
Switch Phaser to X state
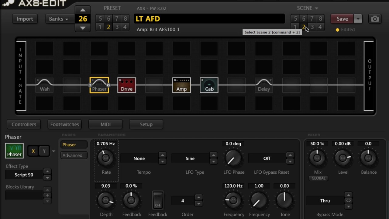(x=33, y=151)
